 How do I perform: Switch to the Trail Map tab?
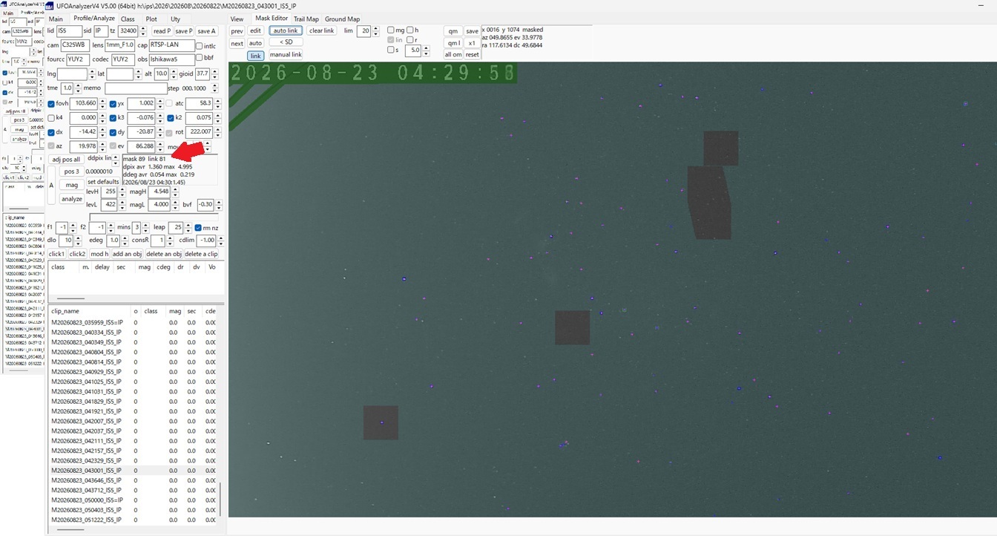(306, 19)
